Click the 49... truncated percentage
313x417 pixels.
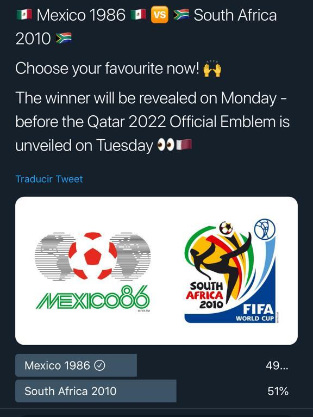pos(277,366)
